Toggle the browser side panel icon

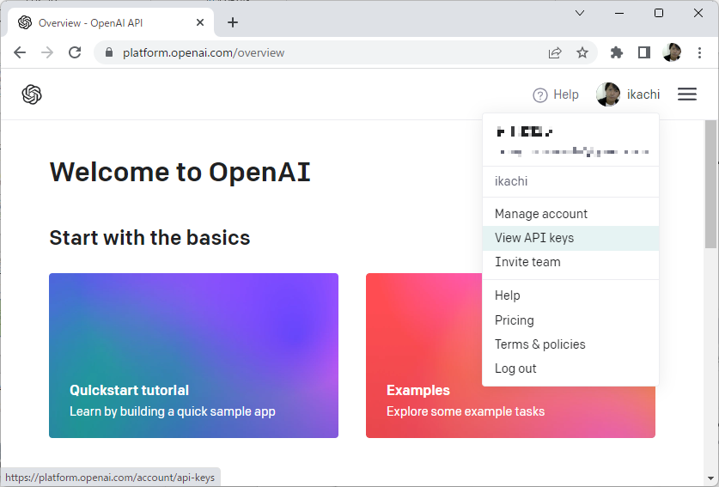(644, 52)
